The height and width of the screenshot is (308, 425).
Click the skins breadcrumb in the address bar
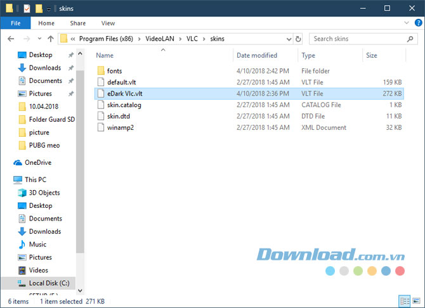(x=217, y=39)
